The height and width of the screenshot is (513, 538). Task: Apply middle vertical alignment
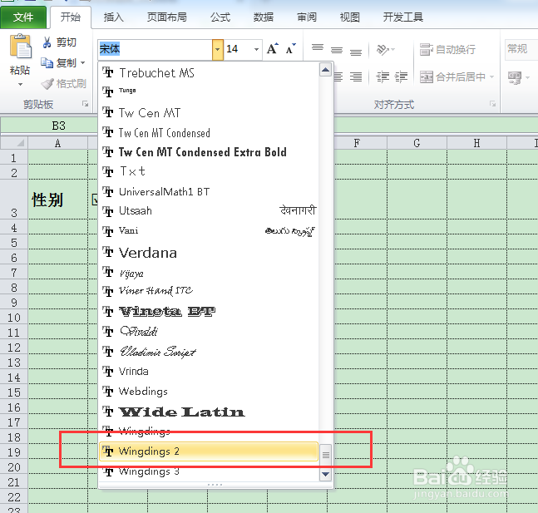click(x=337, y=49)
